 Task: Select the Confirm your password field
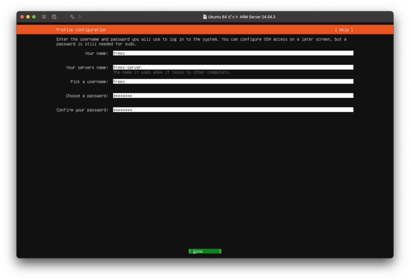pyautogui.click(x=233, y=110)
